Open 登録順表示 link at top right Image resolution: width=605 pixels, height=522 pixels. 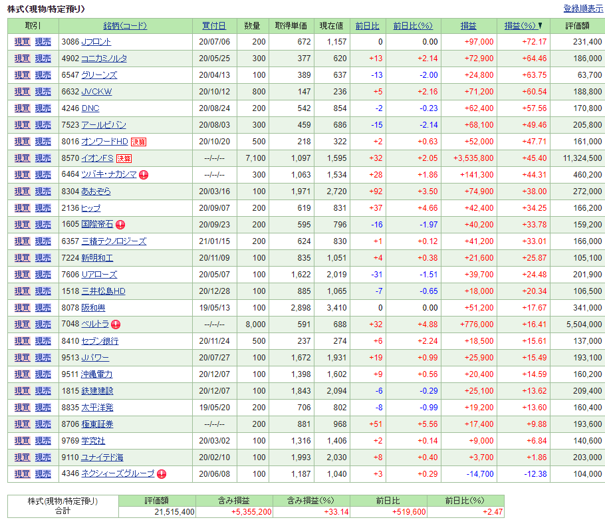click(x=583, y=9)
